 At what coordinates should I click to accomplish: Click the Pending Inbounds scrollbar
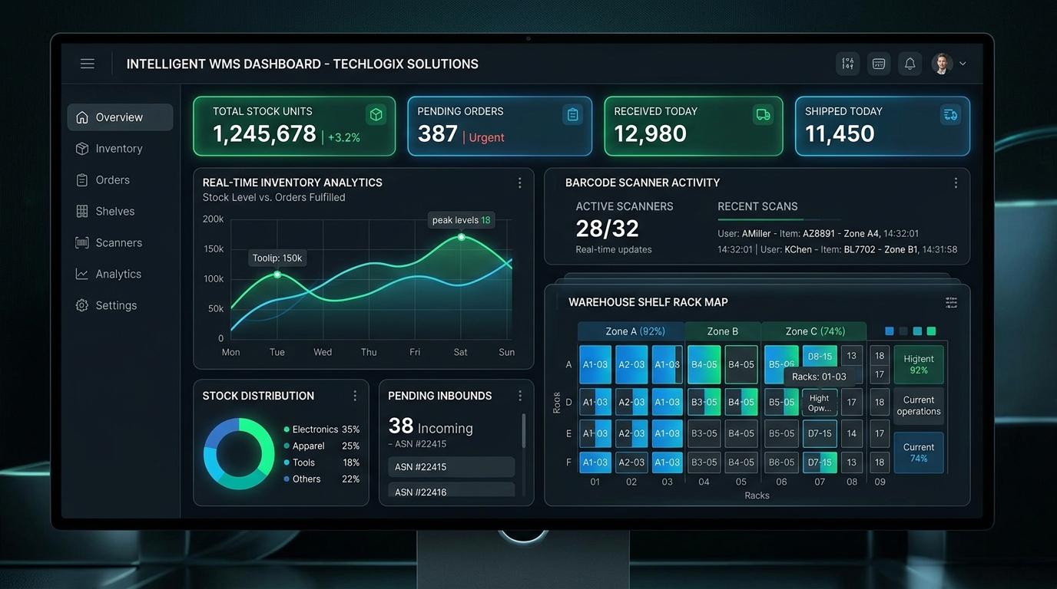(x=524, y=431)
